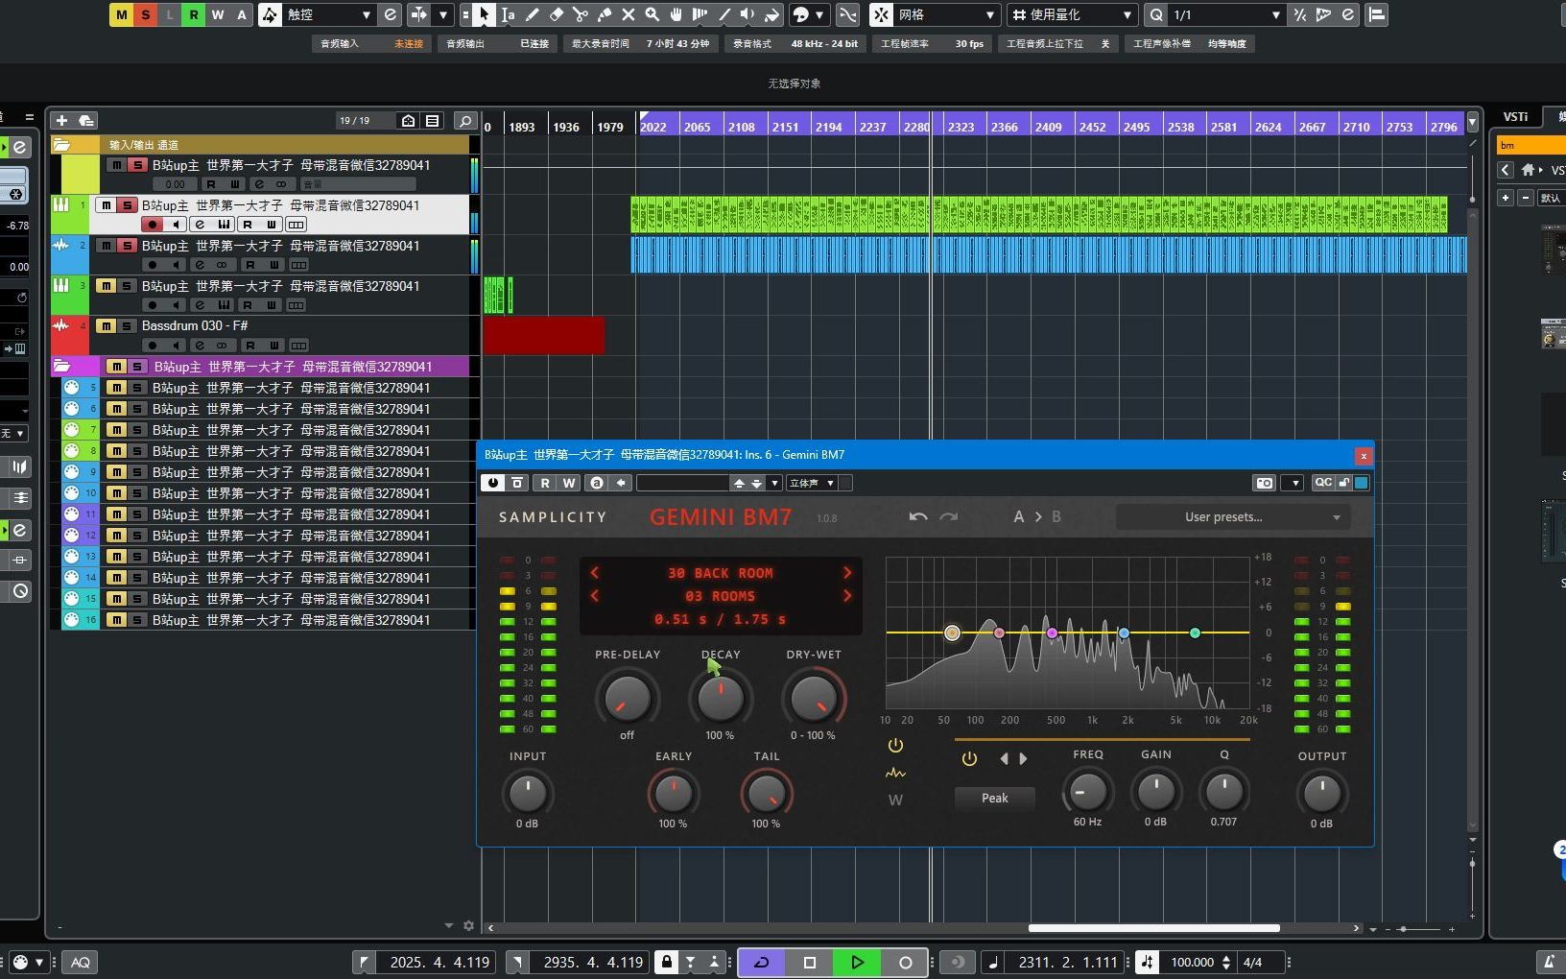Viewport: 1566px width, 979px height.
Task: Click the 4/4 time signature field
Action: click(1252, 962)
